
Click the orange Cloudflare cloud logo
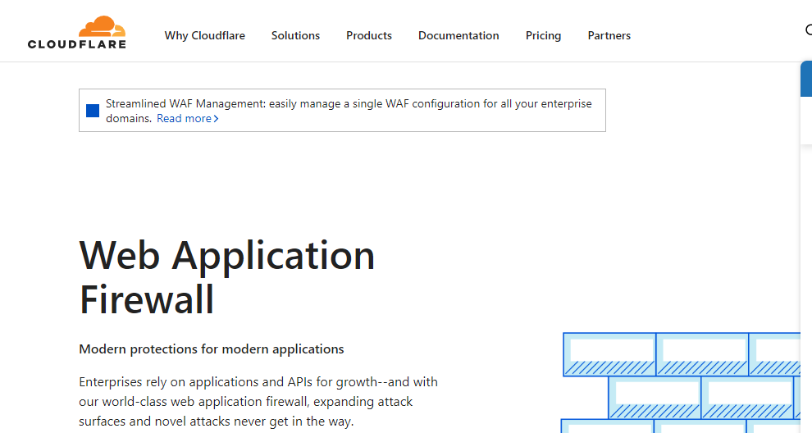97,26
